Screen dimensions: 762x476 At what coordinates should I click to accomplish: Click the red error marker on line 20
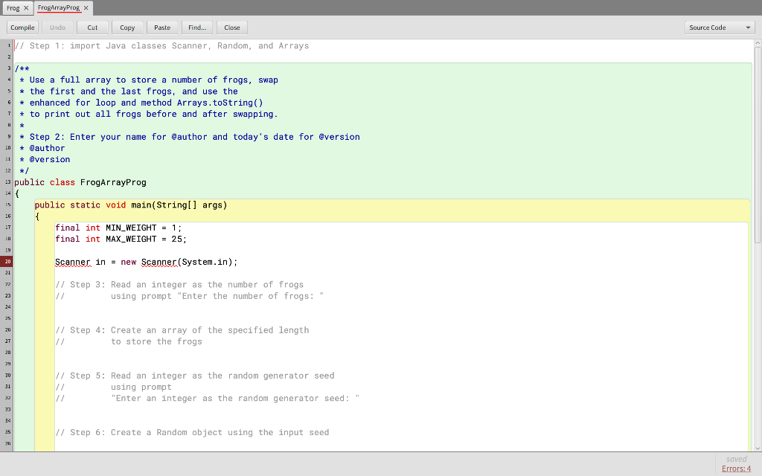(x=7, y=261)
